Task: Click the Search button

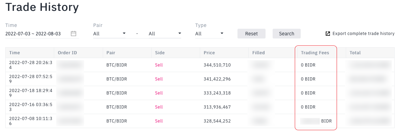Action: coord(286,34)
